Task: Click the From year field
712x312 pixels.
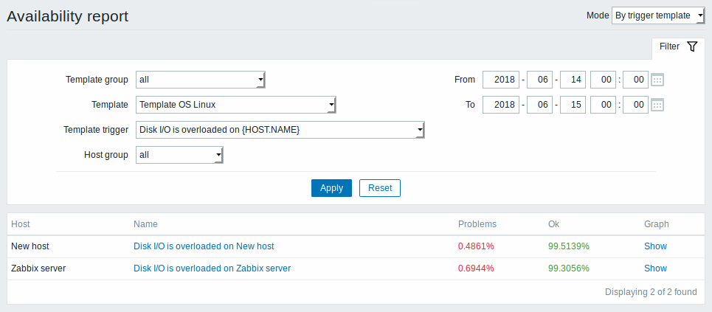Action: [501, 80]
